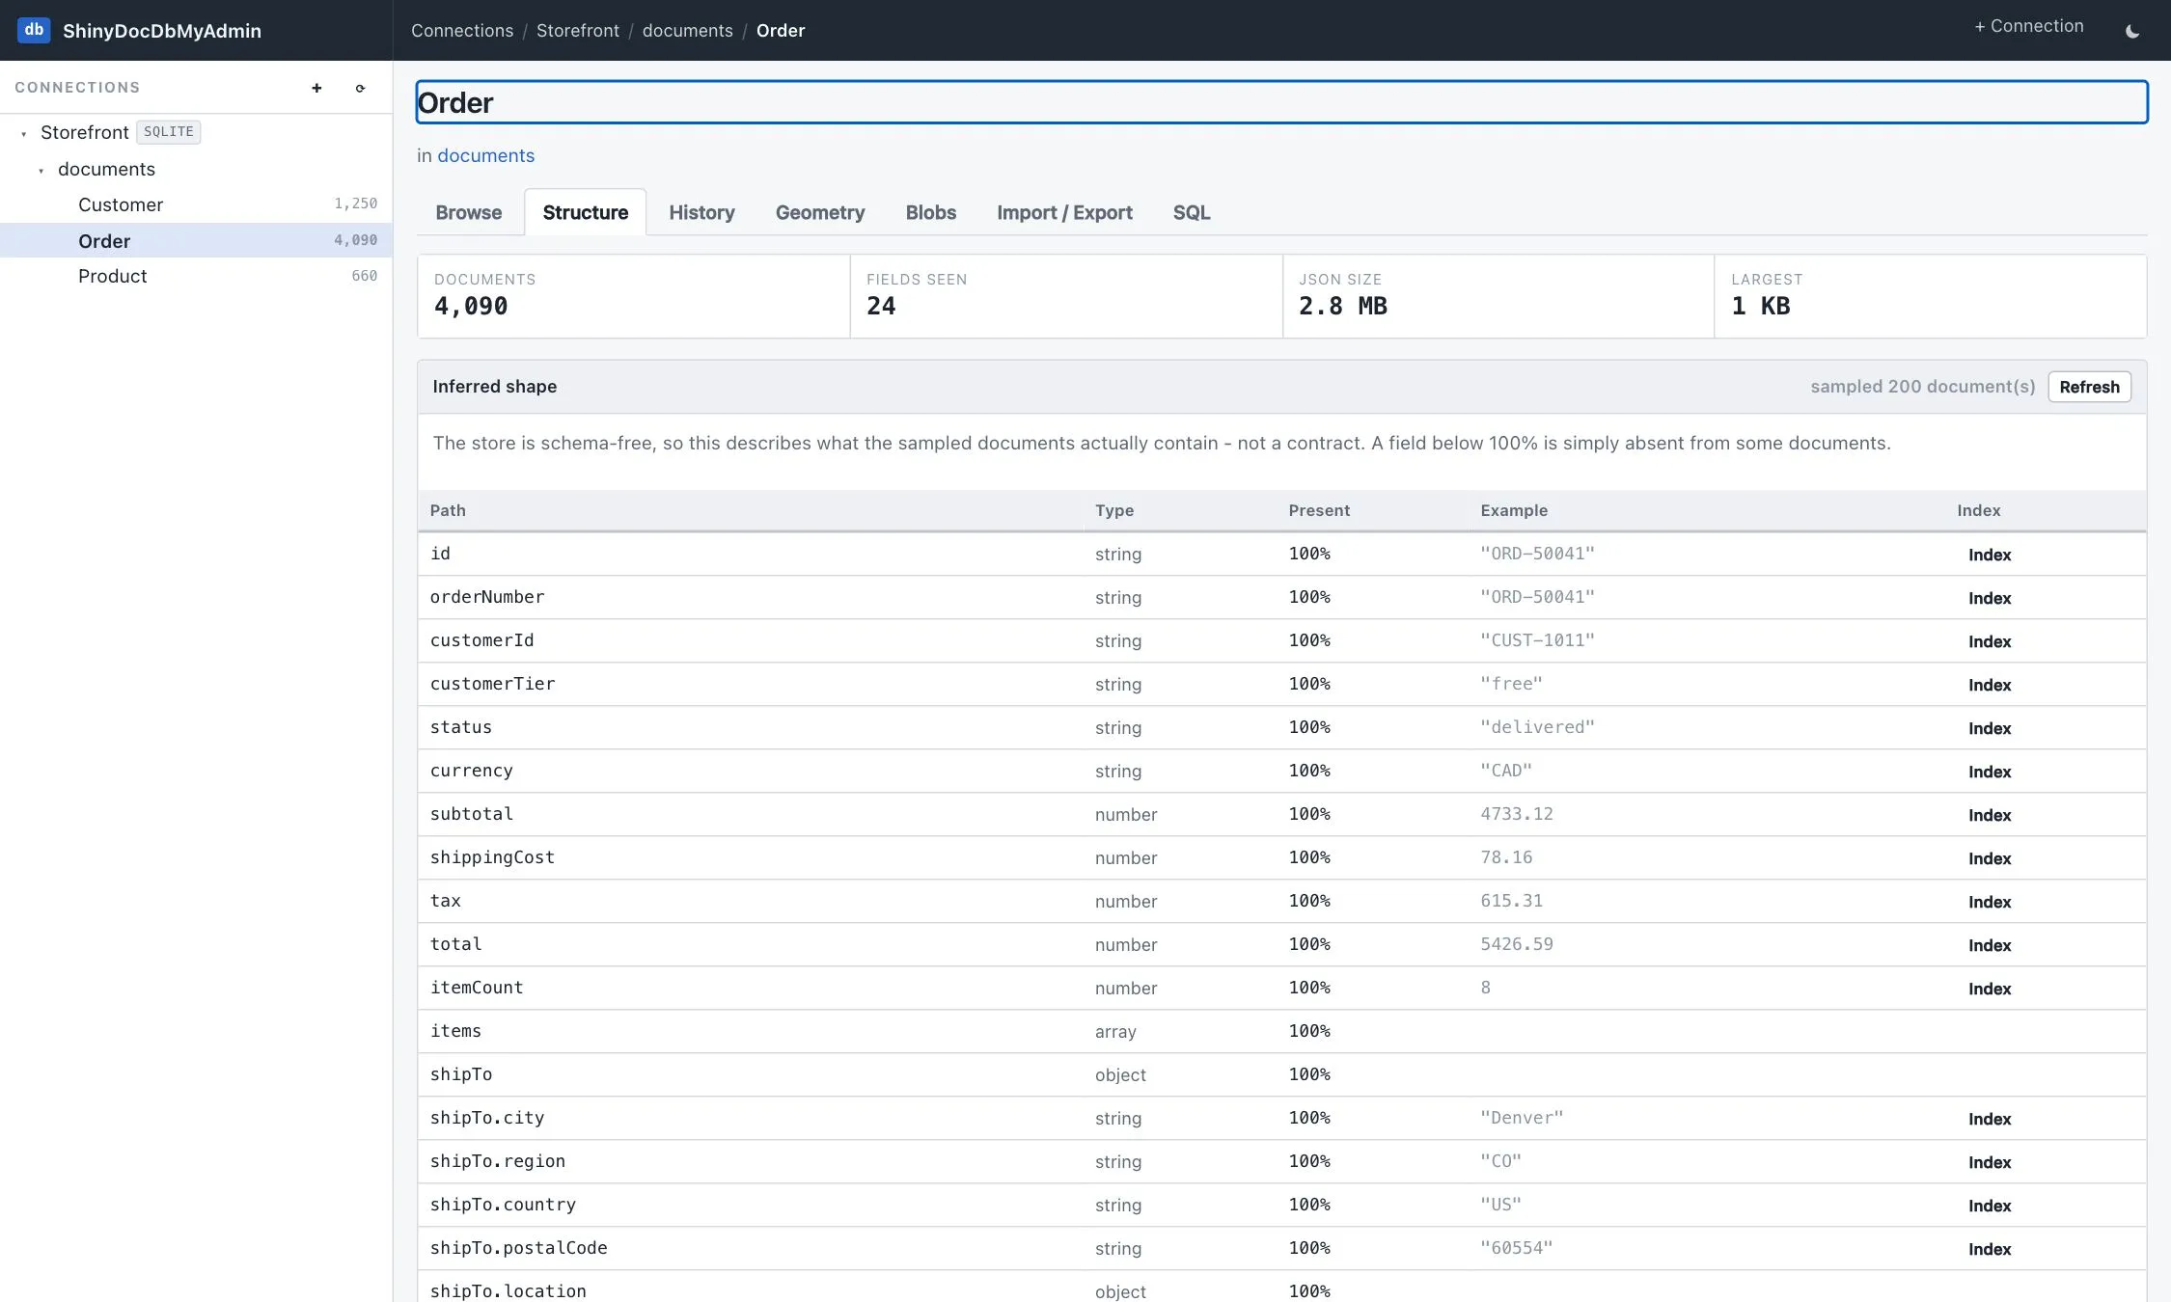
Task: Open the documents link below title
Action: (485, 155)
